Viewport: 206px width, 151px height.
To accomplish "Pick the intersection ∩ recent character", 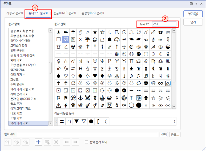I will [x=69, y=121].
